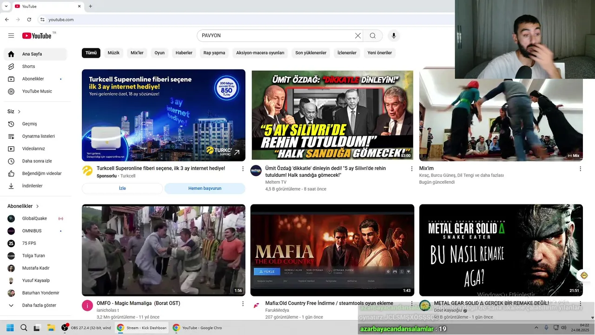
Task: Open the Tolga Turan subscription channel
Action: point(35,256)
